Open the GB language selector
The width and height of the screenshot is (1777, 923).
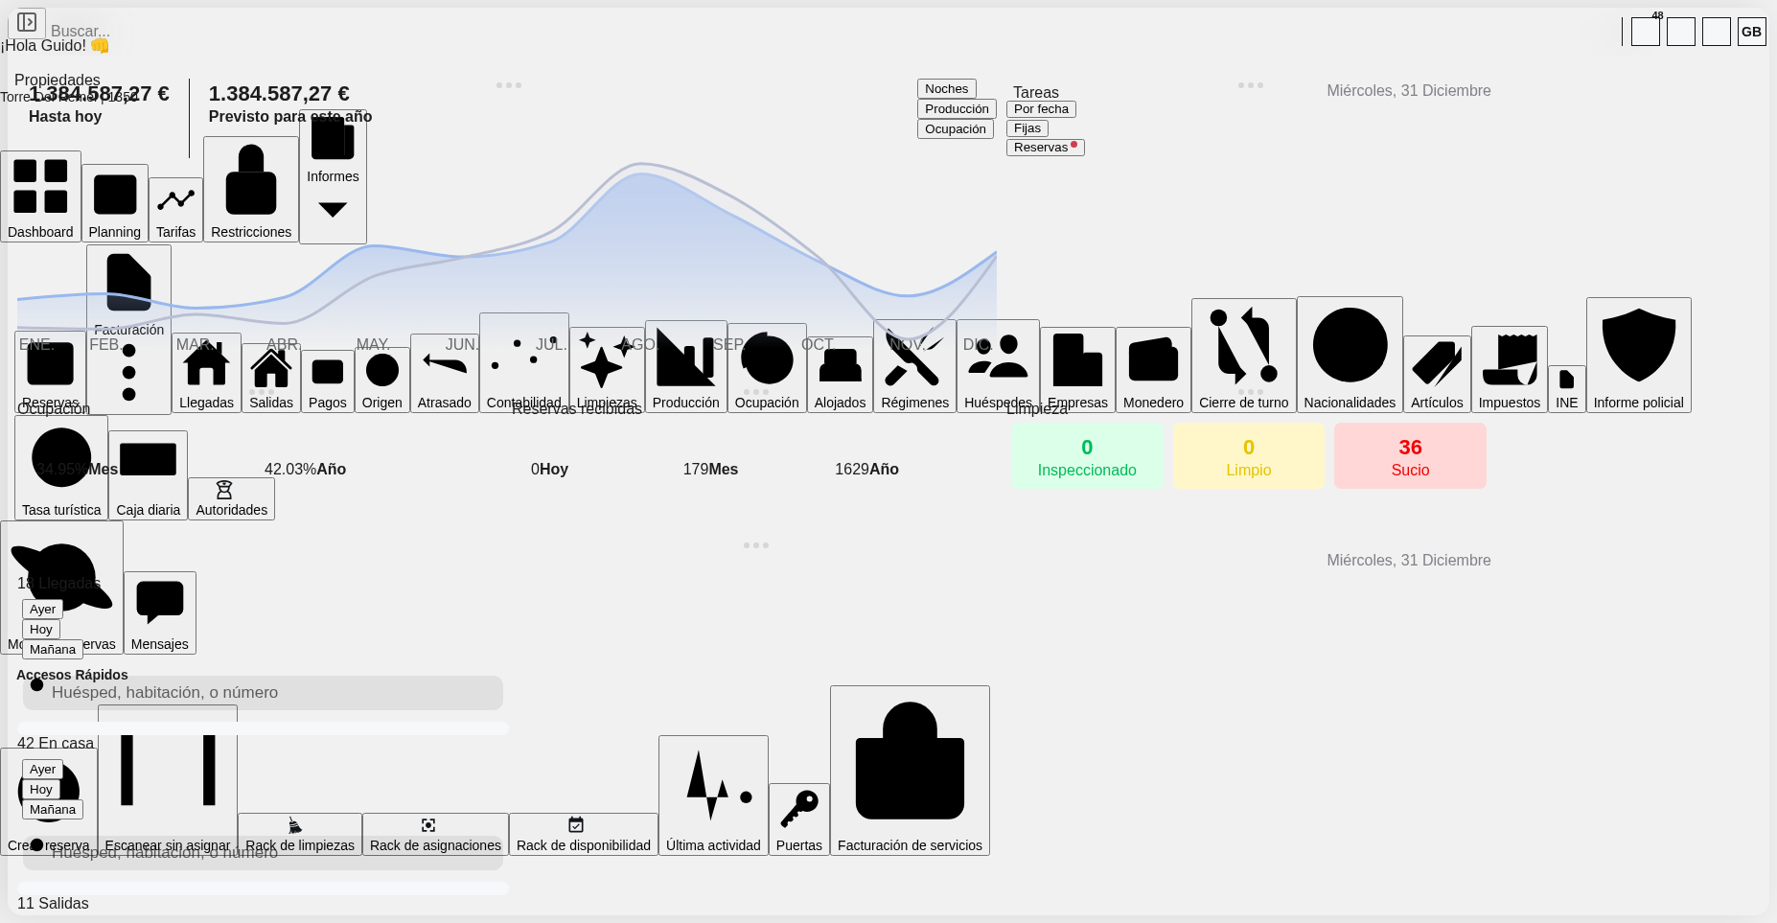click(x=1751, y=32)
